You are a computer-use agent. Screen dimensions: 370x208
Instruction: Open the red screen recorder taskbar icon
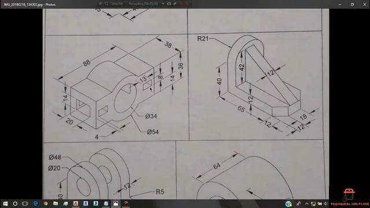pyautogui.click(x=126, y=203)
